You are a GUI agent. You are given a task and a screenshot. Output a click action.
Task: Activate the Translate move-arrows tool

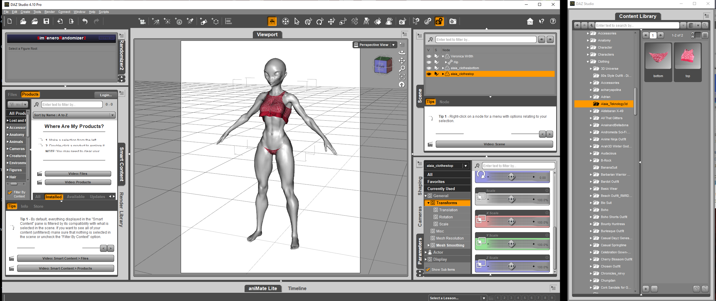tap(331, 21)
